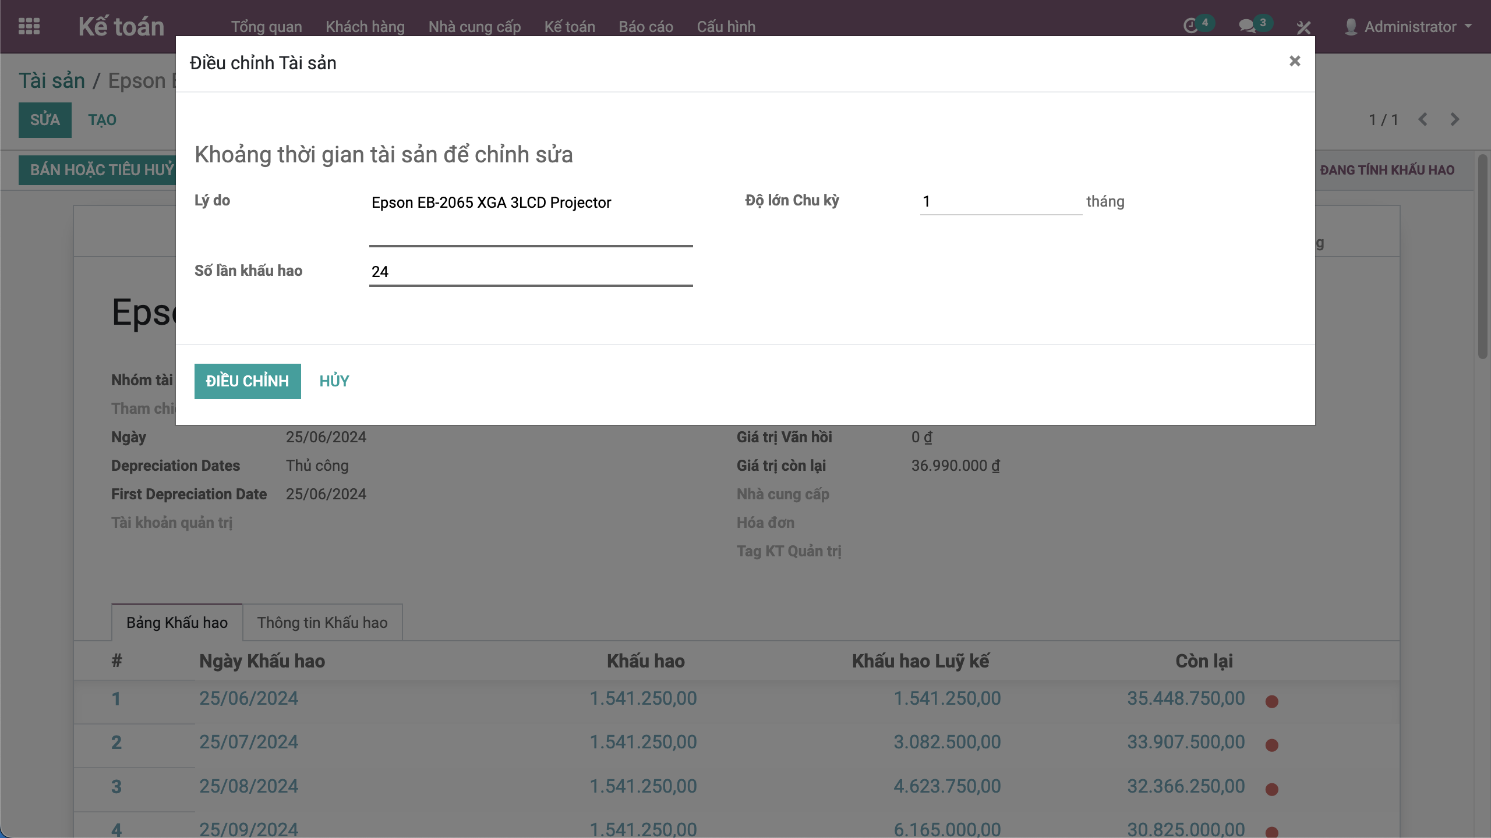
Task: Click red status dot in row 3
Action: [x=1271, y=789]
